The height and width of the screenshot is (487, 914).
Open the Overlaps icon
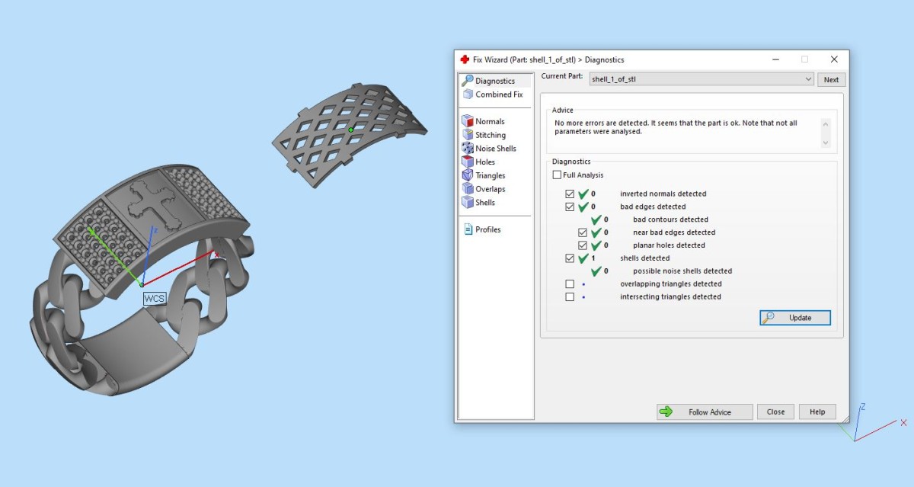click(468, 189)
